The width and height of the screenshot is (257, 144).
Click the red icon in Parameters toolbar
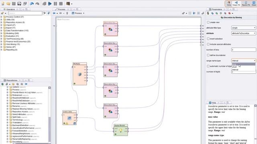[229, 13]
